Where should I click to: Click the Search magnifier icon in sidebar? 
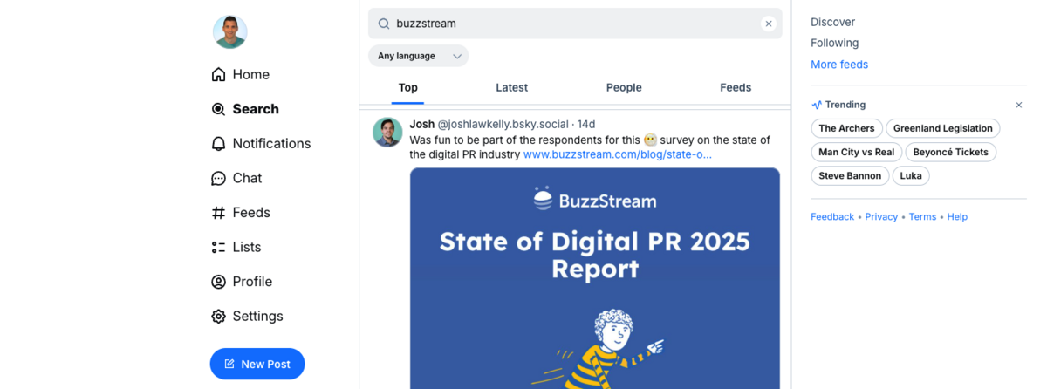(x=218, y=109)
